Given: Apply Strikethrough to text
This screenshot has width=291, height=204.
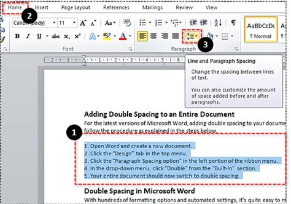Looking at the screenshot, I should tap(56, 36).
